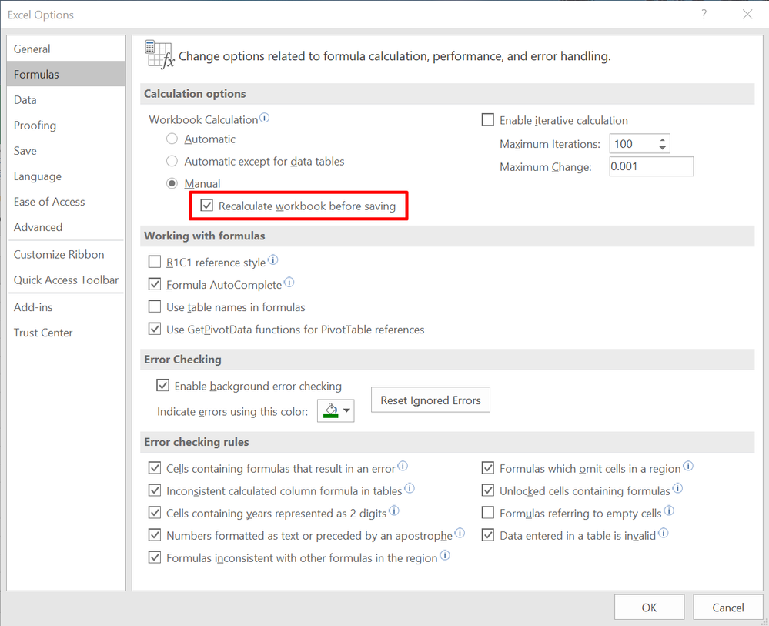
Task: Open the Proofing category
Action: pyautogui.click(x=66, y=125)
